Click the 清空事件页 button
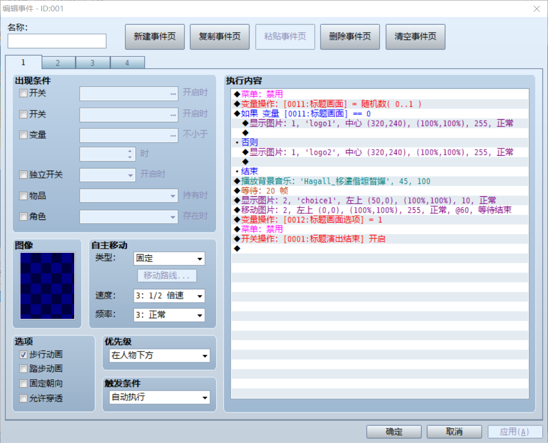 [415, 36]
